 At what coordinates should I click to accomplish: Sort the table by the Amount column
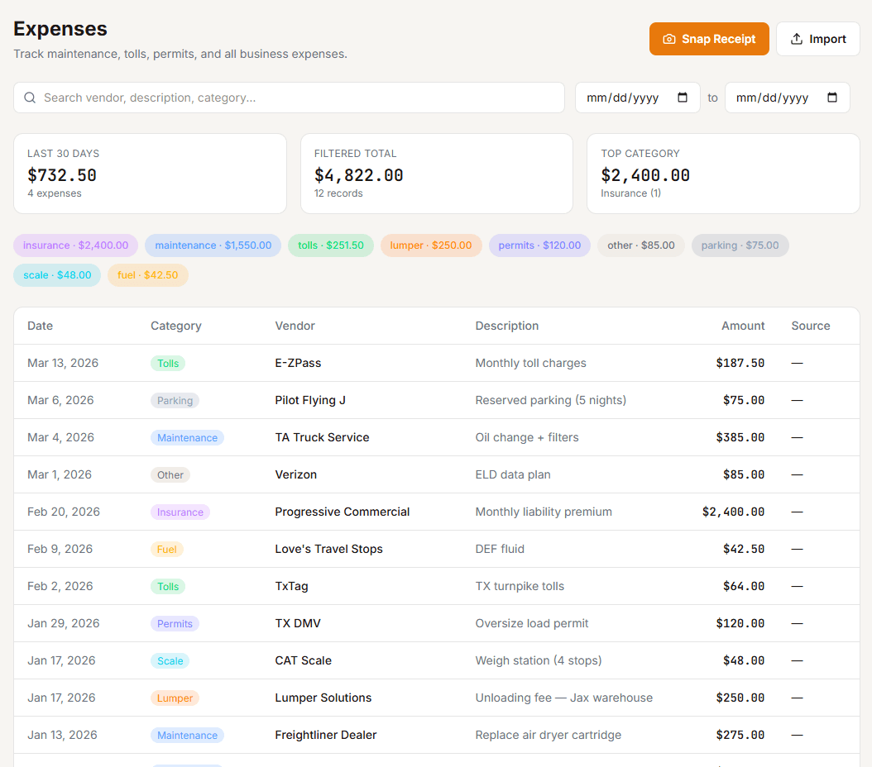click(x=742, y=326)
